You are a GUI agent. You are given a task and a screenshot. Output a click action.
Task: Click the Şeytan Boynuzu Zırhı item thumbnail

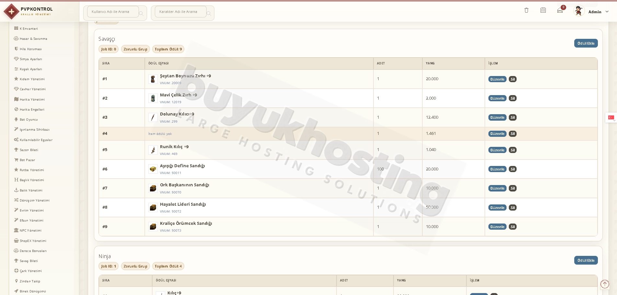(x=153, y=79)
